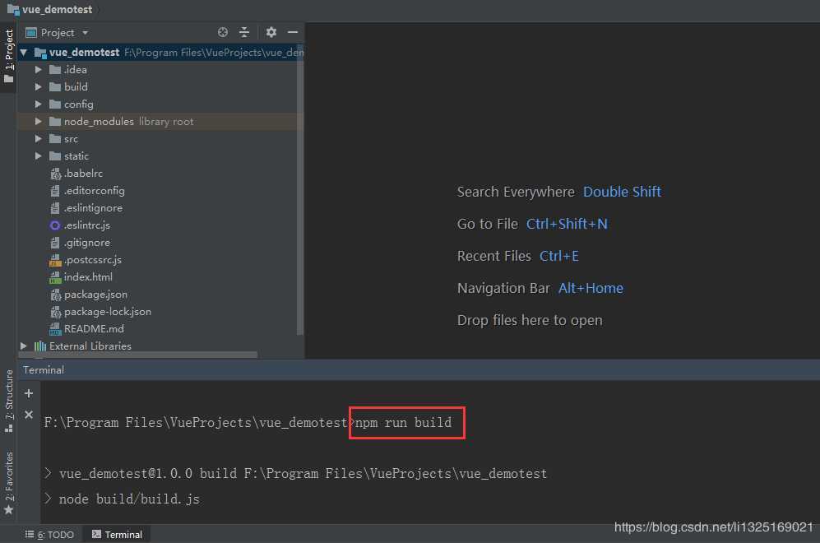Select External Libraries tree row label
The width and height of the screenshot is (820, 543).
tap(90, 346)
